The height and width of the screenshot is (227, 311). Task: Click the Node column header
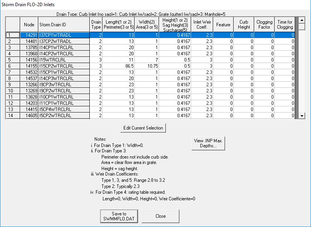pos(29,25)
